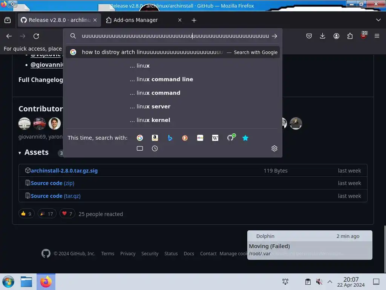386x290 pixels.
Task: Open the clipboard tray icon
Action: (x=308, y=282)
